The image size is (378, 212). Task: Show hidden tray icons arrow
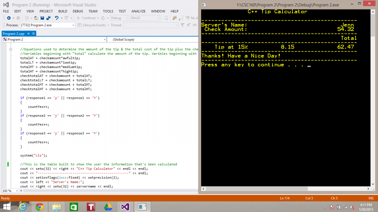(x=325, y=207)
